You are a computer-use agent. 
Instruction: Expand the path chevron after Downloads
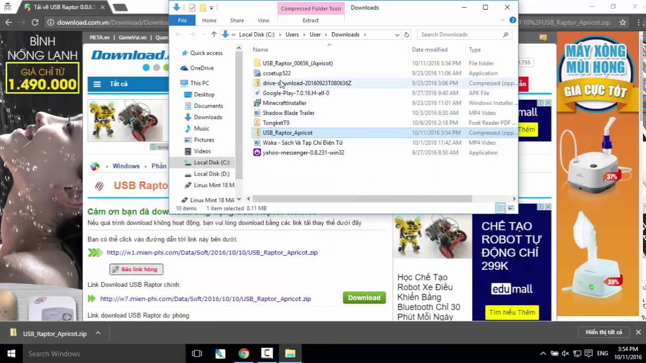tap(364, 35)
